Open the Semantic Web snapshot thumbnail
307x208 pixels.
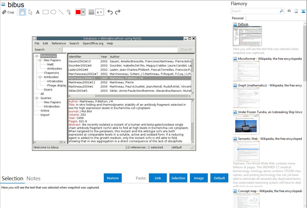click(x=246, y=151)
